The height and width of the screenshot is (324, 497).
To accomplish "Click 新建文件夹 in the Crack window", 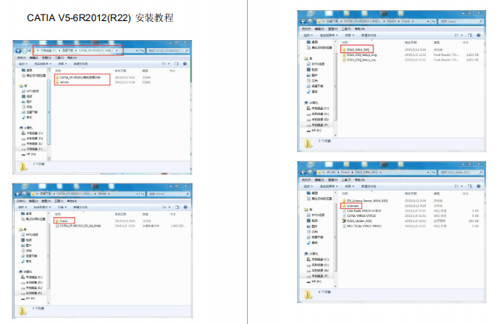I will click(369, 35).
